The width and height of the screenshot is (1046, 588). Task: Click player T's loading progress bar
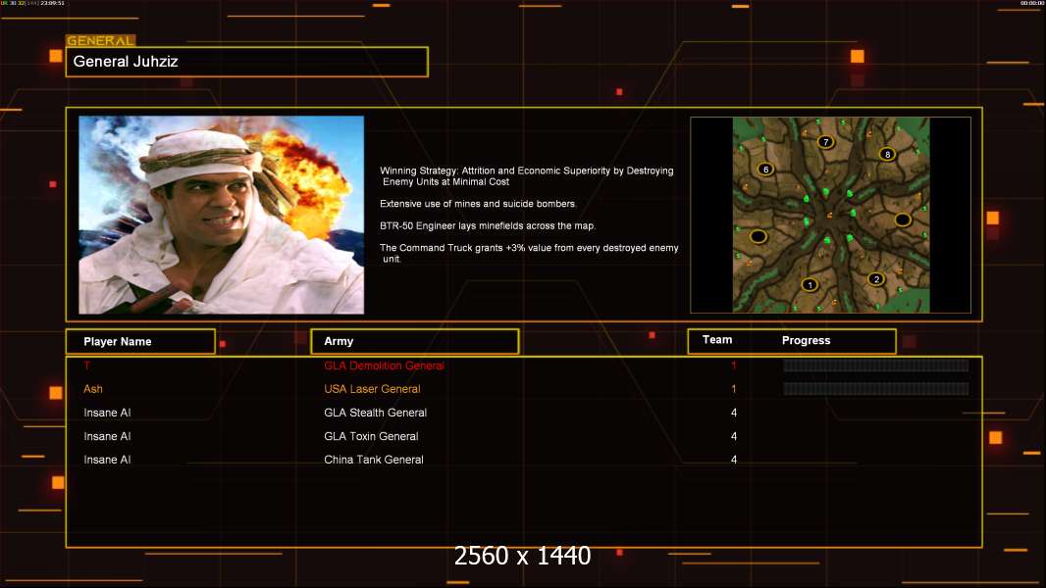point(875,366)
